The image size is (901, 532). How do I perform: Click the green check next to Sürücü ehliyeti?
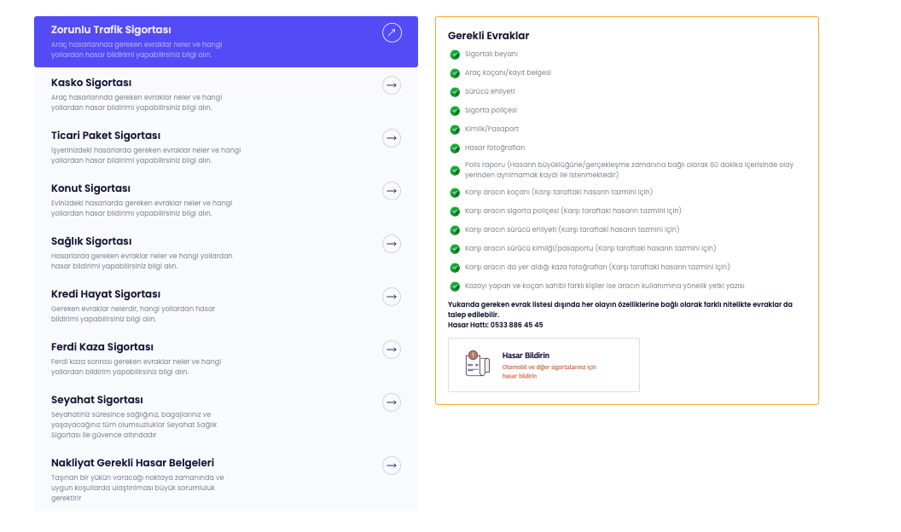click(x=455, y=92)
